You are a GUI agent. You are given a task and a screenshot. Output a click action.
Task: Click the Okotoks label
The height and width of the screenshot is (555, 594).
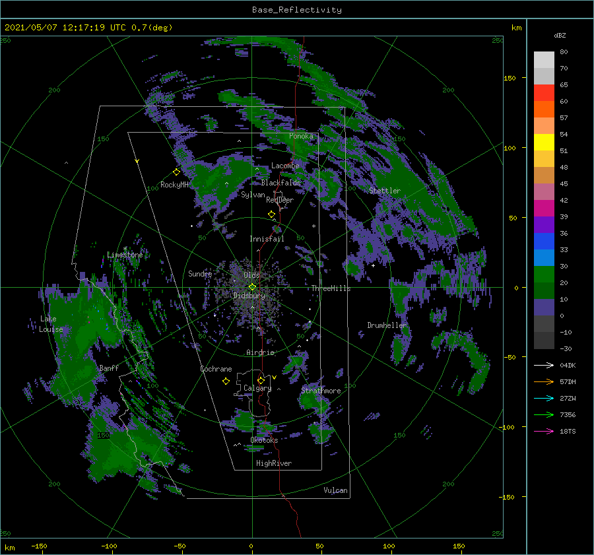coord(264,440)
